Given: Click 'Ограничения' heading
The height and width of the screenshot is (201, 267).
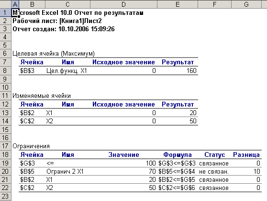Looking at the screenshot, I should tap(31, 146).
